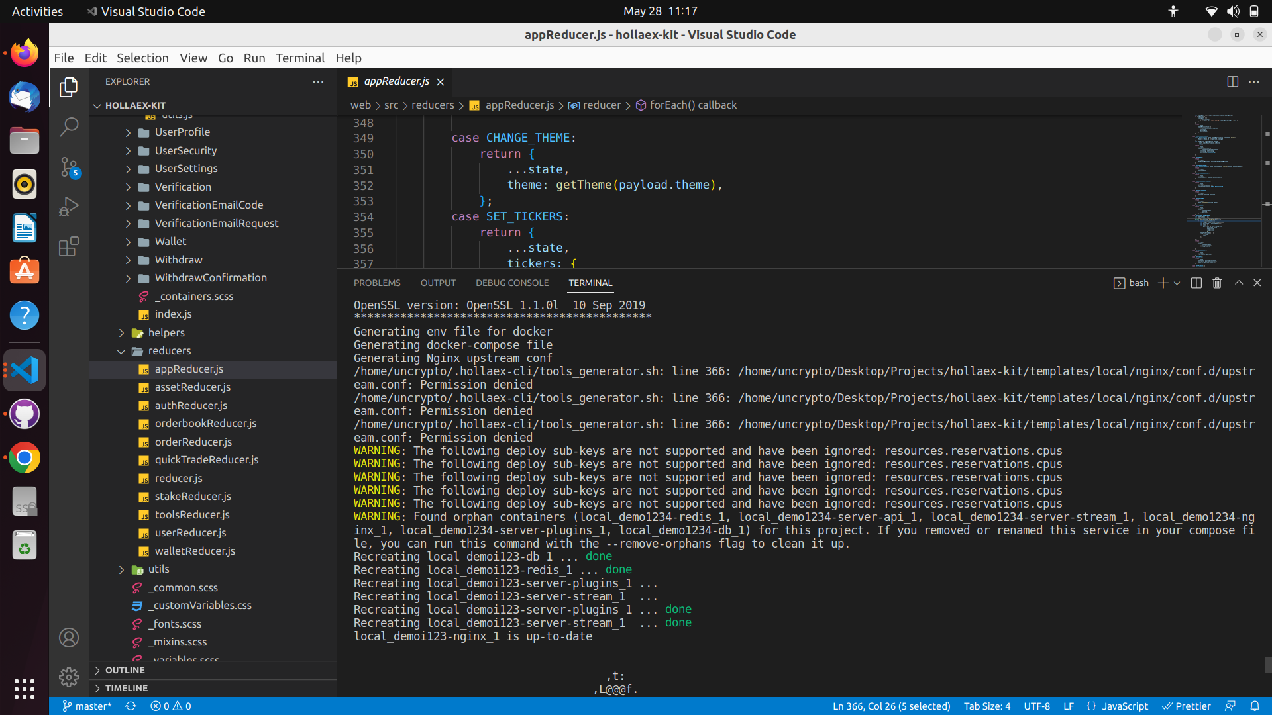1272x715 pixels.
Task: Open the Search view in activity bar
Action: [69, 126]
